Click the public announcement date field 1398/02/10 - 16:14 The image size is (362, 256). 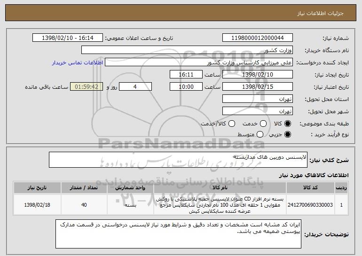tap(68, 38)
